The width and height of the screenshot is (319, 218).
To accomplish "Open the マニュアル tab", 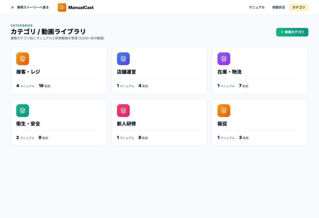I will (x=257, y=7).
